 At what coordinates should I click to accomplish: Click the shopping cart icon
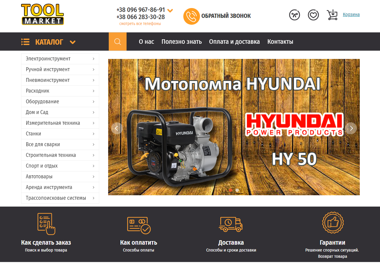332,15
